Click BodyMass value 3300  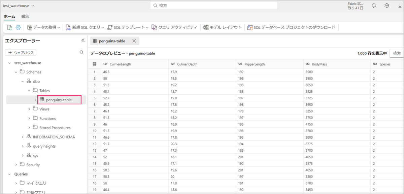309,176
